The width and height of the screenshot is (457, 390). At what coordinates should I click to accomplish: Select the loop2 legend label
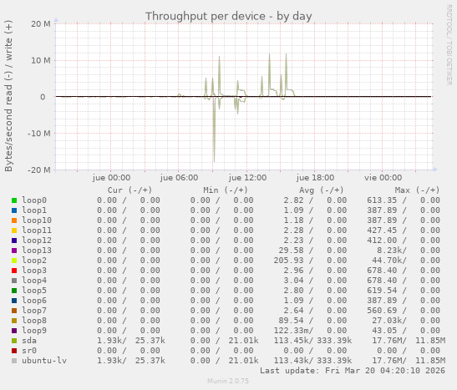point(34,261)
